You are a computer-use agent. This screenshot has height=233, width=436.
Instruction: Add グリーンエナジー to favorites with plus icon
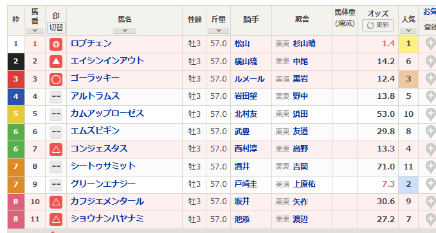click(x=431, y=184)
